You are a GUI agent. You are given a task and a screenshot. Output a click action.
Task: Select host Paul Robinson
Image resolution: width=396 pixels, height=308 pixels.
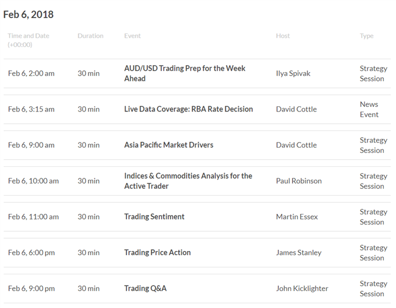point(299,181)
